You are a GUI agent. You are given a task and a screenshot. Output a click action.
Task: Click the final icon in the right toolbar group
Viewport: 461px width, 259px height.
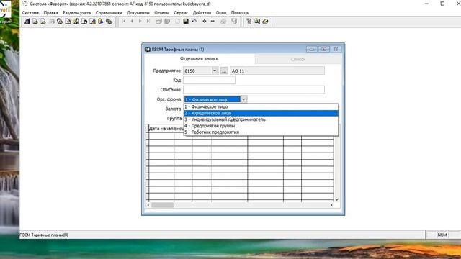point(266,22)
